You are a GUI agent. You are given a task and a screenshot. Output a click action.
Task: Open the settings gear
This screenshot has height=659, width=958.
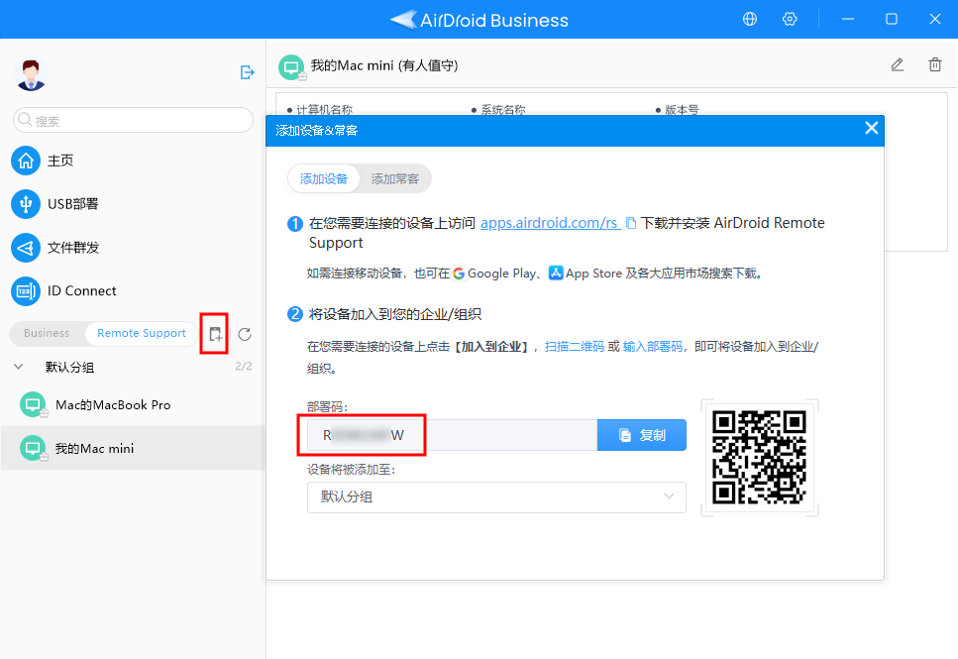click(790, 19)
